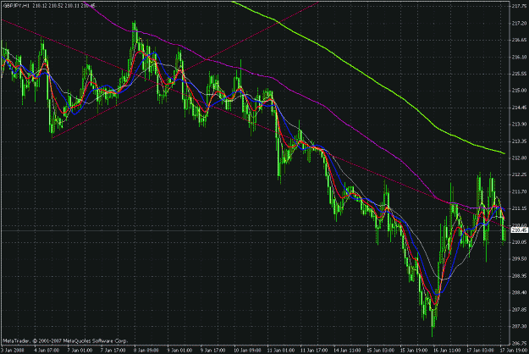Click the 206.75 price axis label
Image resolution: width=529 pixels, height=354 pixels.
click(x=519, y=344)
